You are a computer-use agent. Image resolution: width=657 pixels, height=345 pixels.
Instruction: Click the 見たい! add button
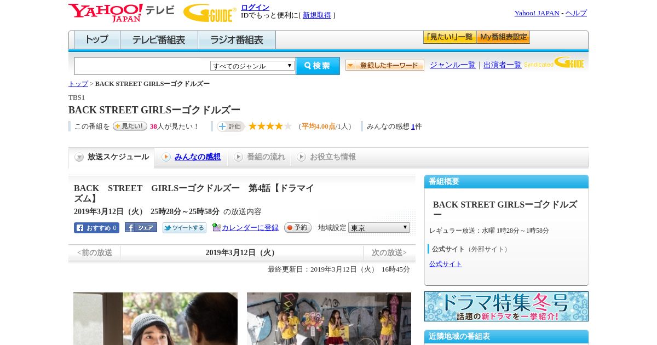pyautogui.click(x=130, y=126)
